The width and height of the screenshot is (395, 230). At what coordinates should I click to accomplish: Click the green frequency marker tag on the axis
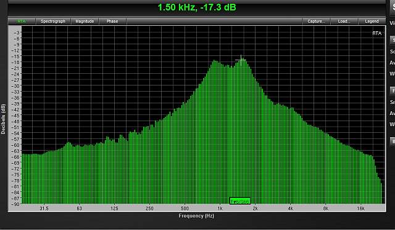240,201
